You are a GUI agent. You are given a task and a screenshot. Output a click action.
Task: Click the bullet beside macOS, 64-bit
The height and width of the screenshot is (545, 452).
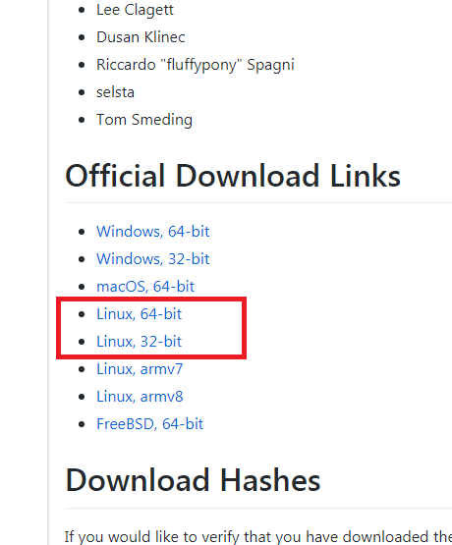pyautogui.click(x=82, y=287)
